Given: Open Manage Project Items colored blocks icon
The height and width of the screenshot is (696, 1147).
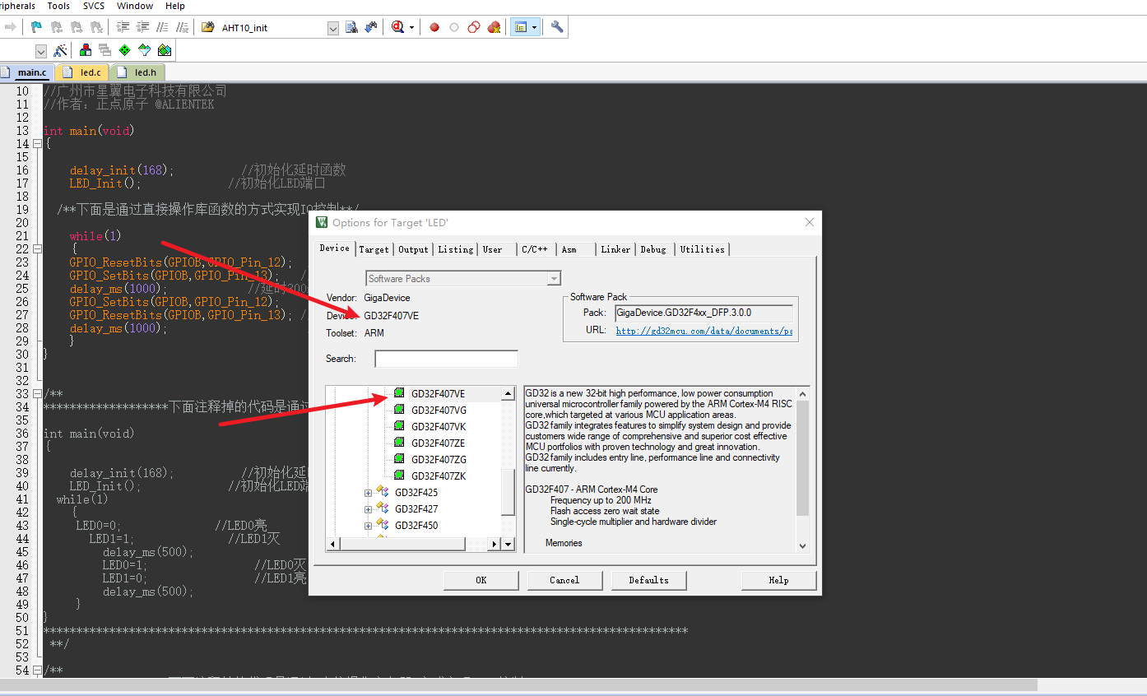Looking at the screenshot, I should pyautogui.click(x=86, y=50).
